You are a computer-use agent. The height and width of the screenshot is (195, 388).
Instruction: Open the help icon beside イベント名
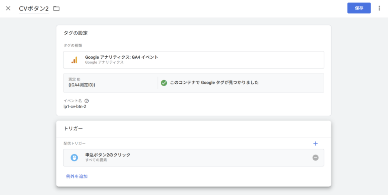click(x=87, y=101)
